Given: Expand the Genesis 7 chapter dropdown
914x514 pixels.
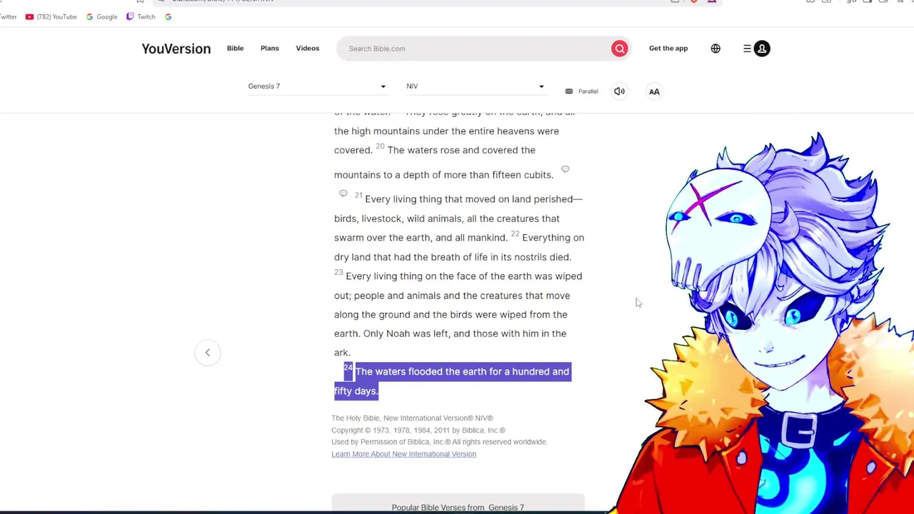Looking at the screenshot, I should click(x=317, y=86).
